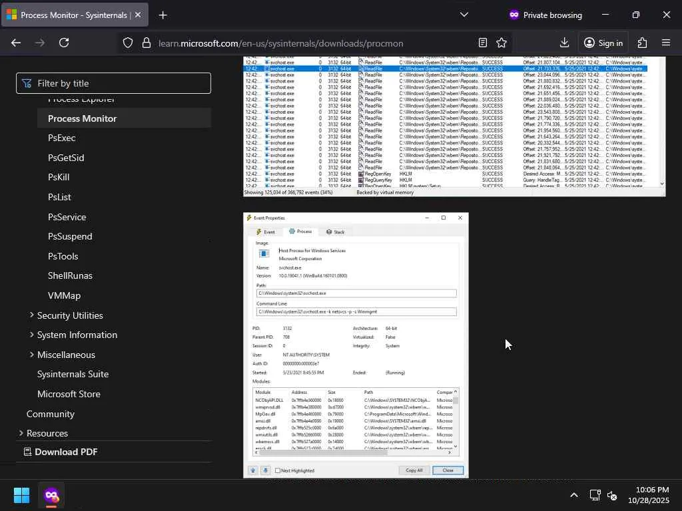The image size is (682, 511).
Task: Open the PsList article
Action: (x=59, y=197)
